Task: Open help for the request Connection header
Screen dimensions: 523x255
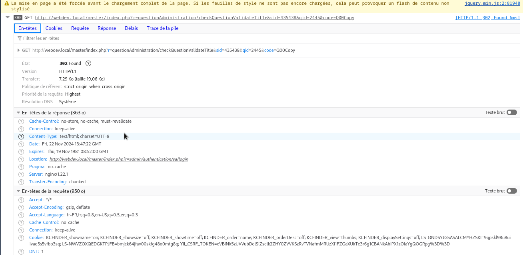Action: (21, 230)
